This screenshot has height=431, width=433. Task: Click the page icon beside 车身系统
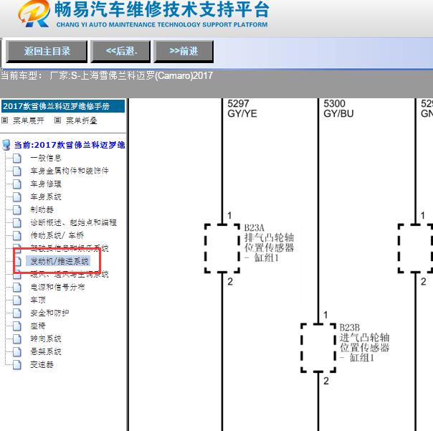(17, 196)
